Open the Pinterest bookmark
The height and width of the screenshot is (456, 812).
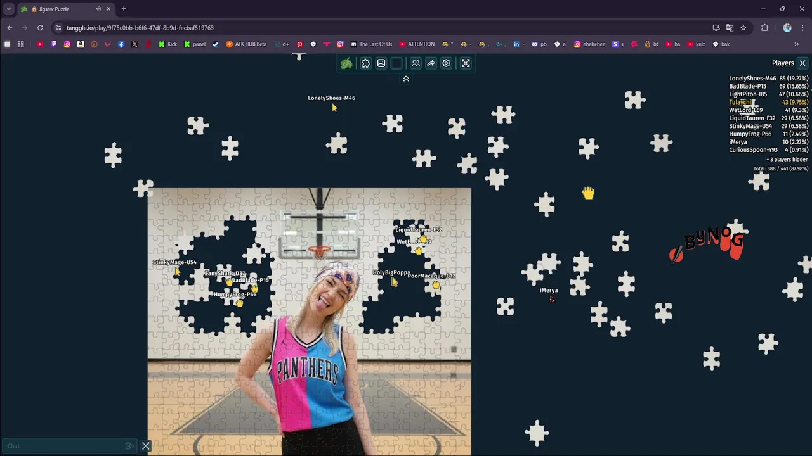[299, 44]
